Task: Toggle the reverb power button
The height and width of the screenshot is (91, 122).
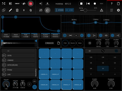Action: coord(90,43)
